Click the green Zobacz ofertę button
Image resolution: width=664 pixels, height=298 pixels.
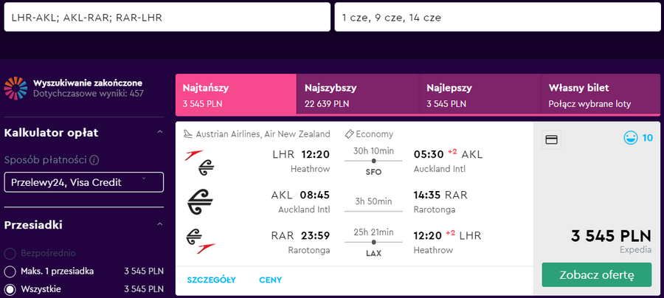tap(597, 274)
